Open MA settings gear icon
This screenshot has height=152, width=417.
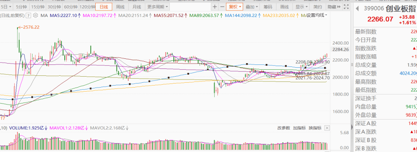pyautogui.click(x=35, y=15)
